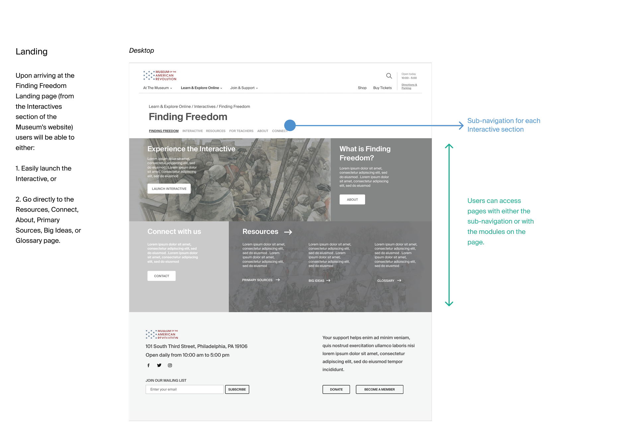Click the museum logo in header
Screen dimensions: 639x423
coord(160,75)
